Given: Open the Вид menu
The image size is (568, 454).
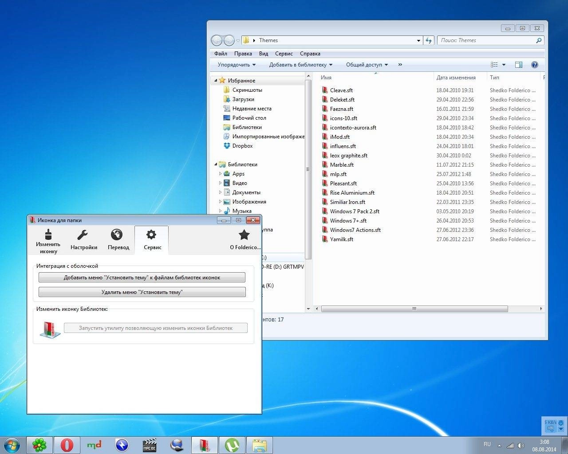Looking at the screenshot, I should tap(264, 54).
